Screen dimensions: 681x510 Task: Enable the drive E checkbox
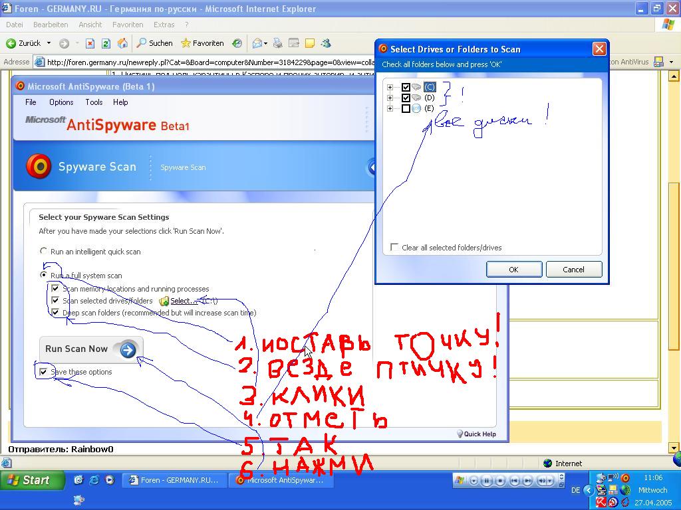point(406,108)
